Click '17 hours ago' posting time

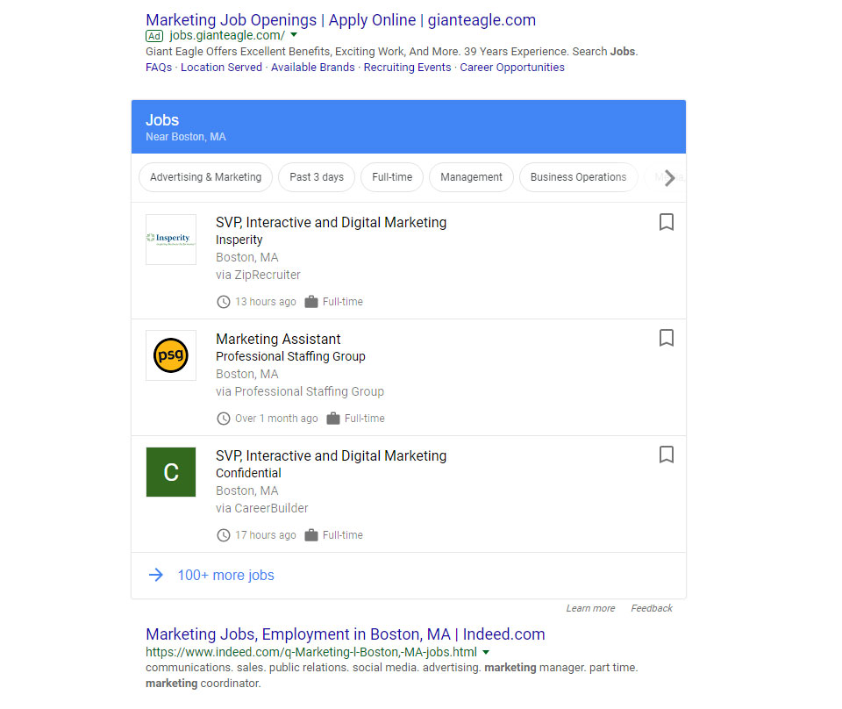click(x=265, y=535)
